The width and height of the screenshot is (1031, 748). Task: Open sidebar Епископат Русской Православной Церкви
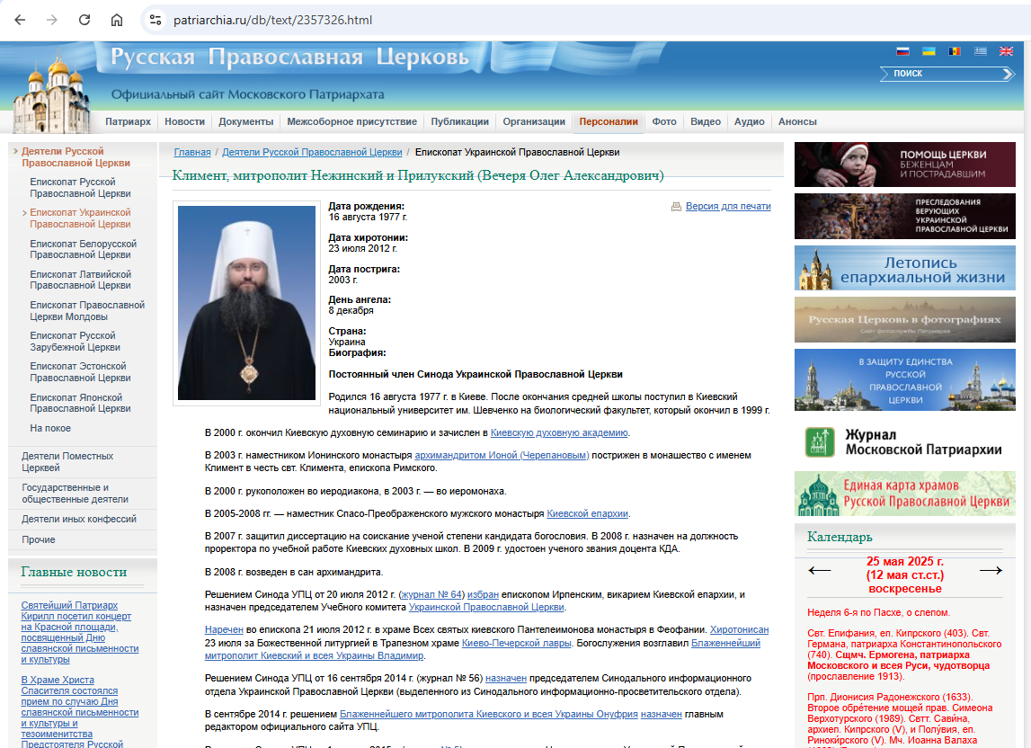(x=80, y=188)
